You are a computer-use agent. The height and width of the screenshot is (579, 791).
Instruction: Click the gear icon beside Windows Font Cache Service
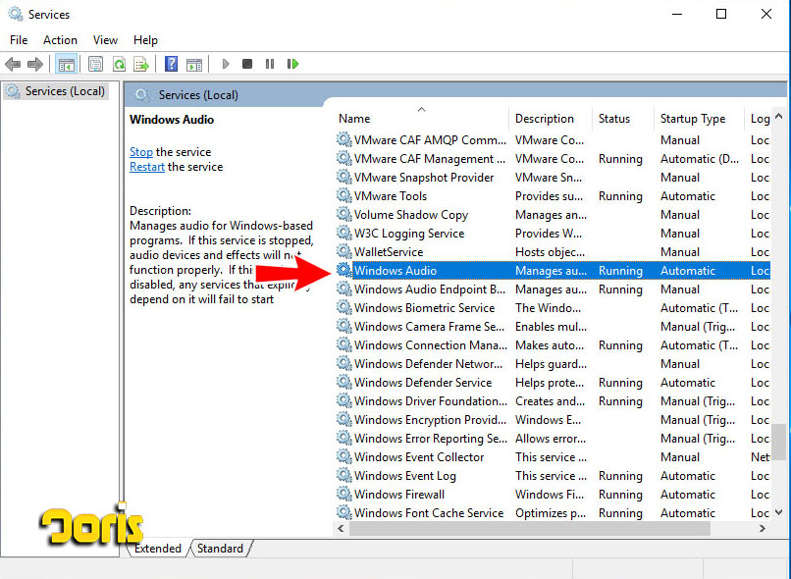tap(344, 513)
